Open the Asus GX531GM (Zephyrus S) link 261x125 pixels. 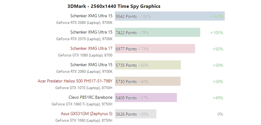[86, 114]
